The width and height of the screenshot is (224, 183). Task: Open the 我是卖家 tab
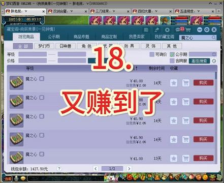tap(137, 37)
